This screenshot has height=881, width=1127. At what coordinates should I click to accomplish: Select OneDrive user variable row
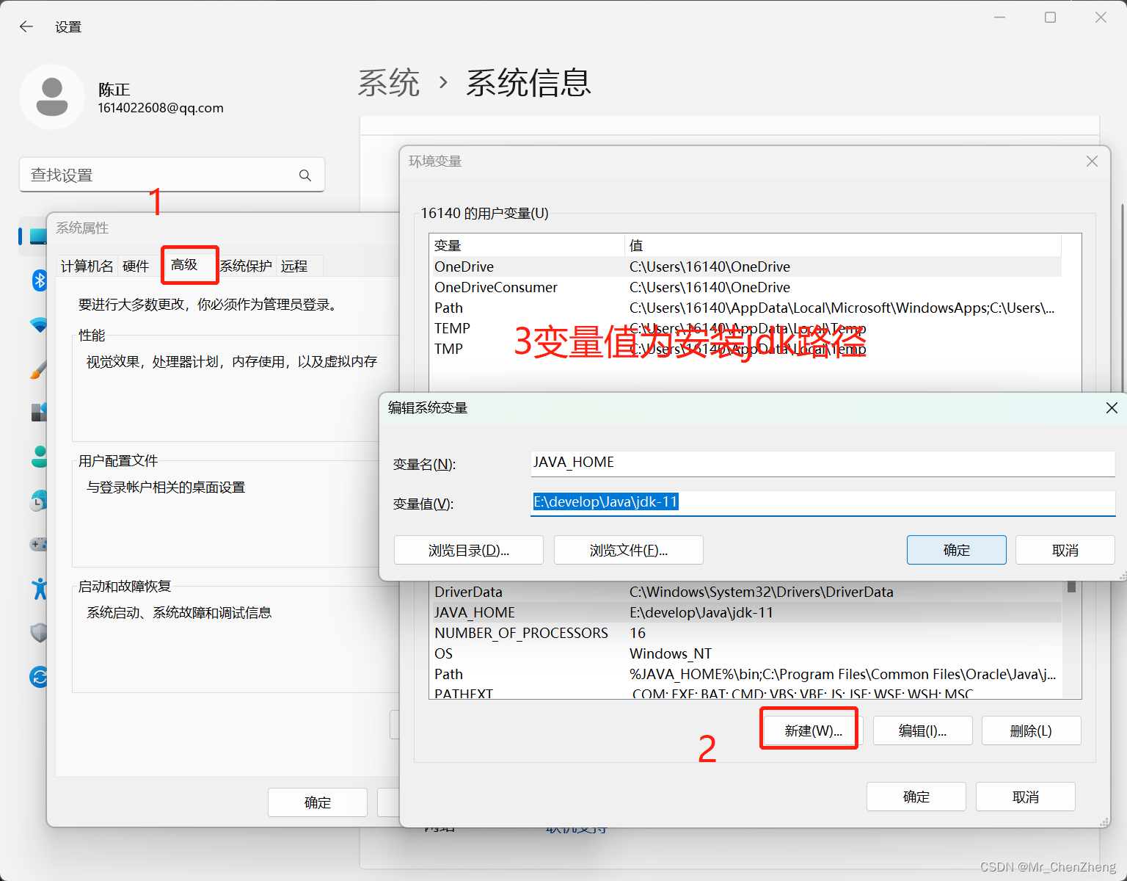(745, 267)
